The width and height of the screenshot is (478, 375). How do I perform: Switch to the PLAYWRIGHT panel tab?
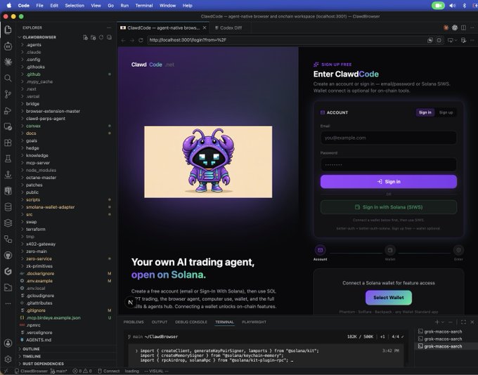(x=254, y=322)
